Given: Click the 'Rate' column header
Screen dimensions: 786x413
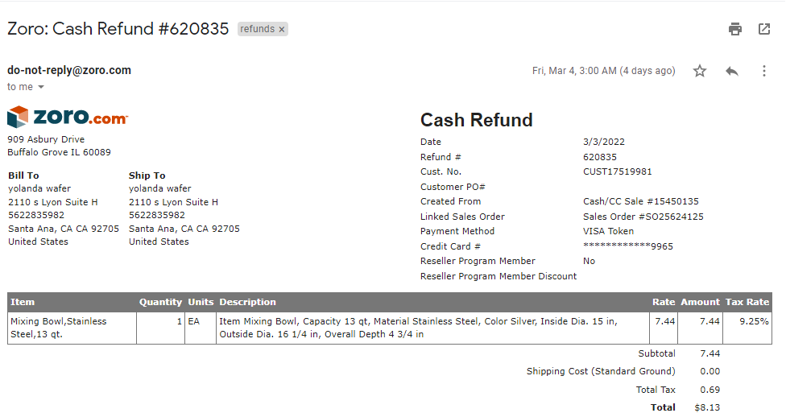Looking at the screenshot, I should tap(664, 302).
